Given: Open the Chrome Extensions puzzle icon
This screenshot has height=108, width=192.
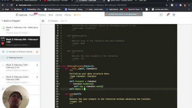Looking at the screenshot, I should 181,5.
